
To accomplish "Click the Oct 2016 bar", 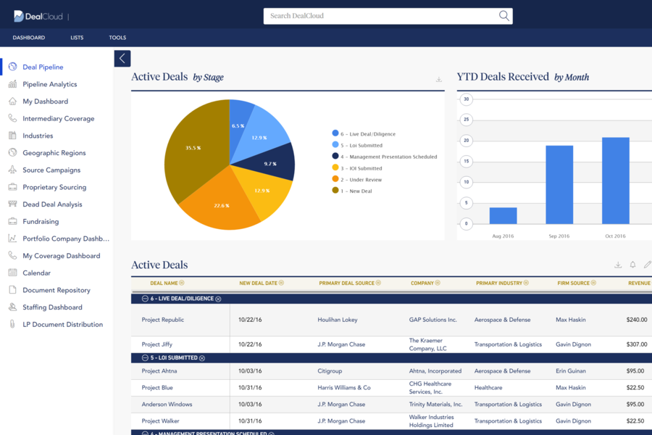I will [615, 181].
